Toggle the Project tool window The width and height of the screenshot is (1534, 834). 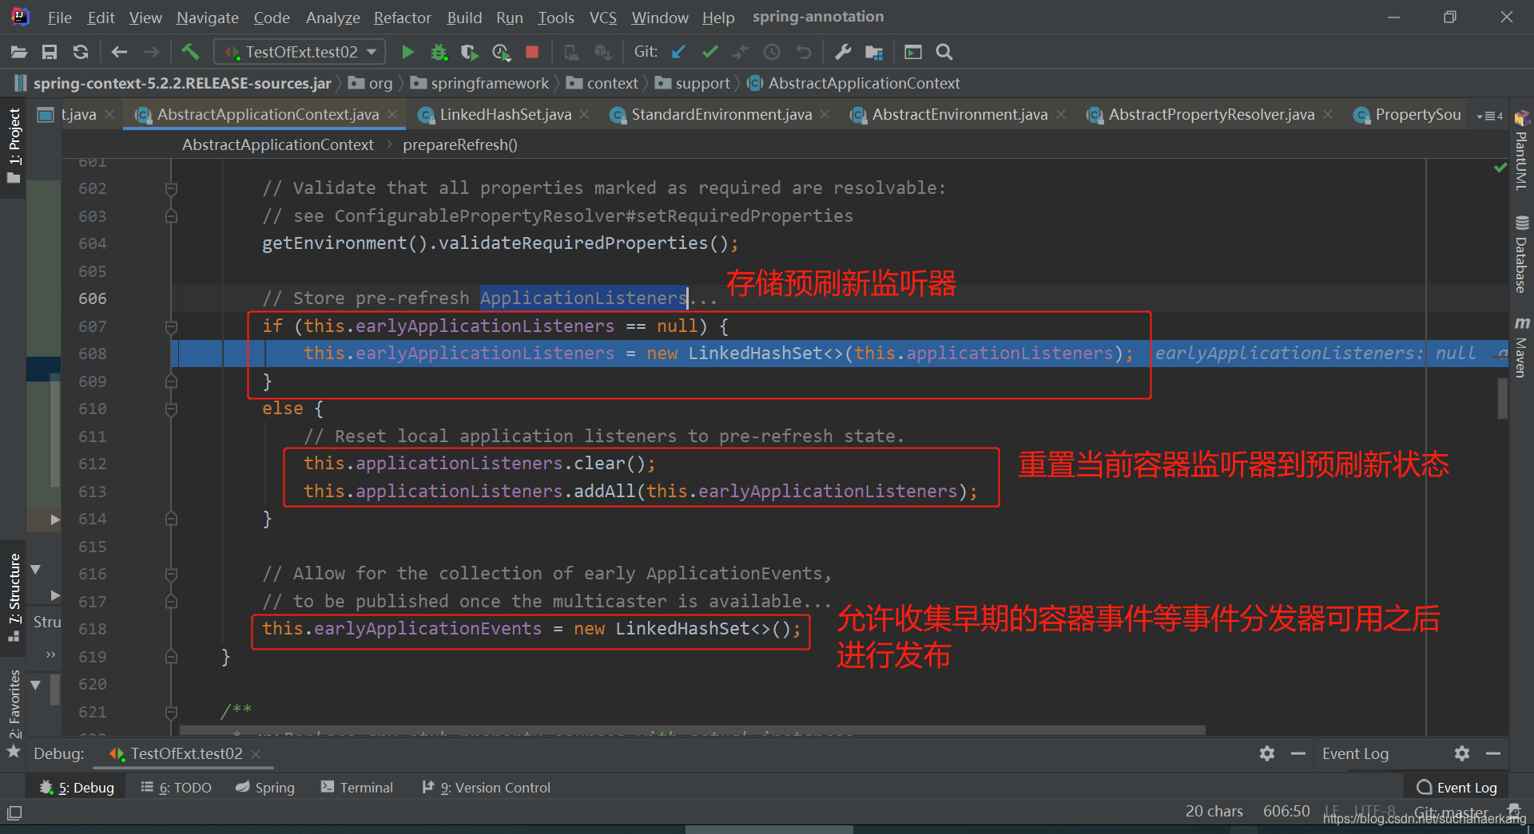(14, 145)
